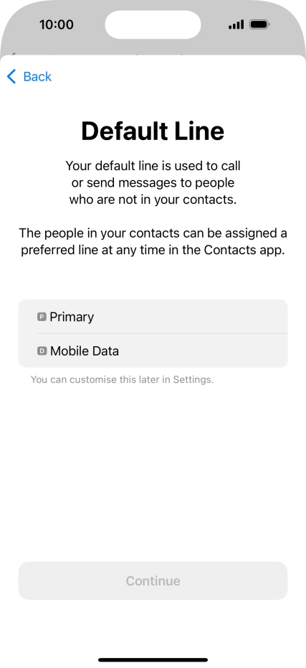
Task: Tap the cellular signal bars icon
Action: click(236, 24)
